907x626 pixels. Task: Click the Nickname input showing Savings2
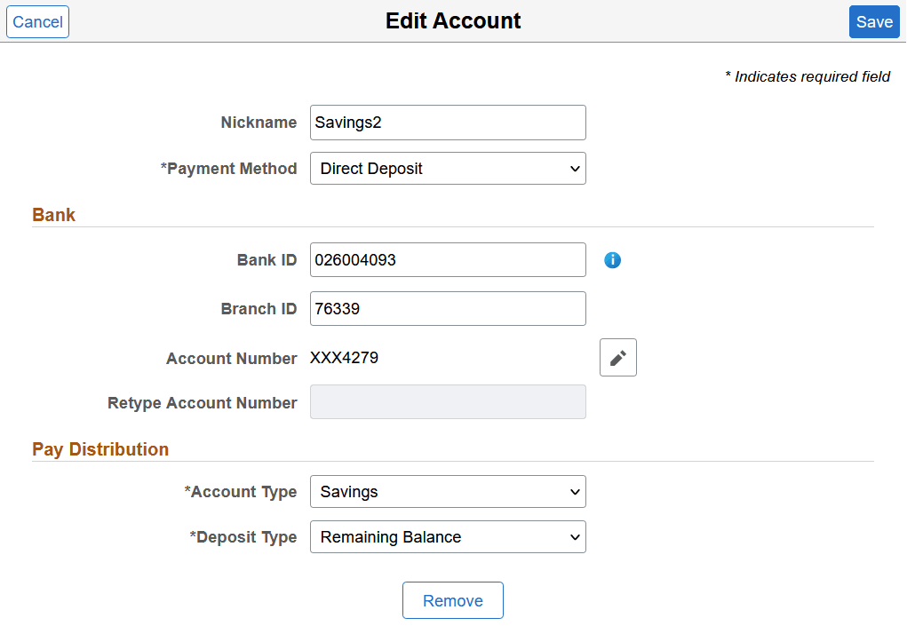(x=448, y=122)
